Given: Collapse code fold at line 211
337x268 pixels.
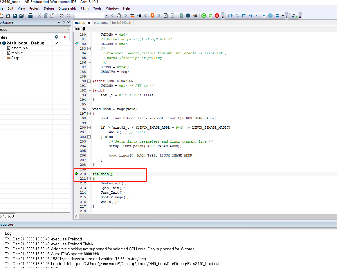Looking at the screenshot, I should tap(89, 179).
